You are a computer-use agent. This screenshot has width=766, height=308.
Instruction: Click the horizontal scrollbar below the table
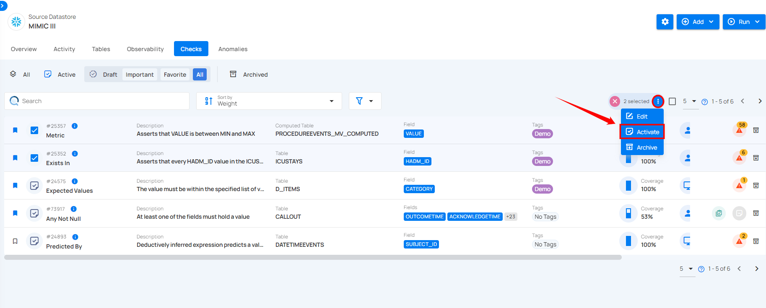(x=313, y=257)
